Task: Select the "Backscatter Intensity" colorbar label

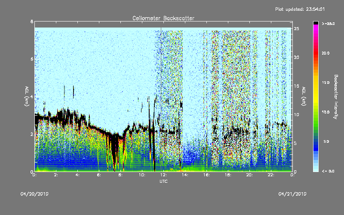Action: (336, 97)
